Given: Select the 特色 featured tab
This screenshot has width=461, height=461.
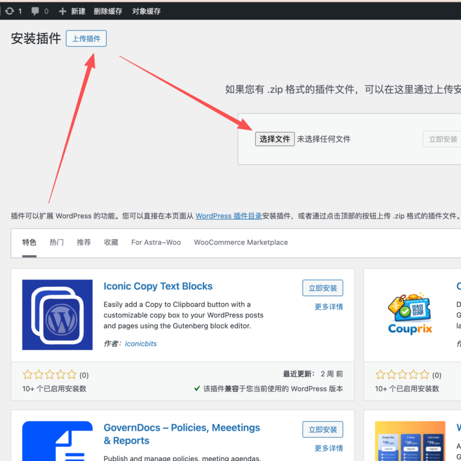Looking at the screenshot, I should (29, 243).
